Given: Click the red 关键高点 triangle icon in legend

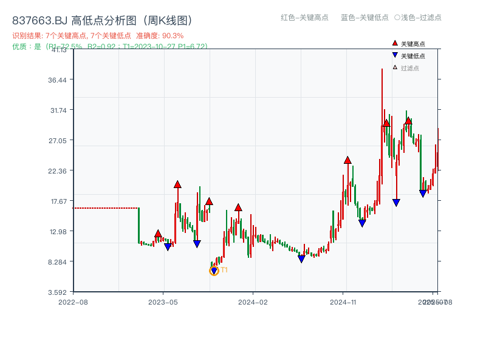Looking at the screenshot, I should coord(394,44).
